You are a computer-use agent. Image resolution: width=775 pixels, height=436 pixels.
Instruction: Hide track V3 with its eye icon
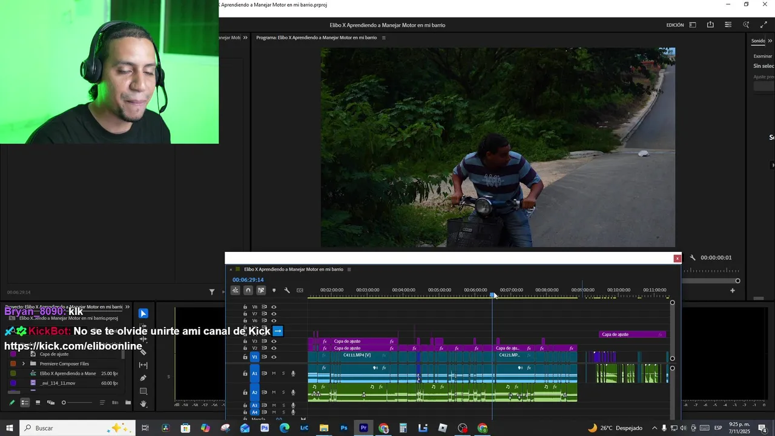point(274,342)
